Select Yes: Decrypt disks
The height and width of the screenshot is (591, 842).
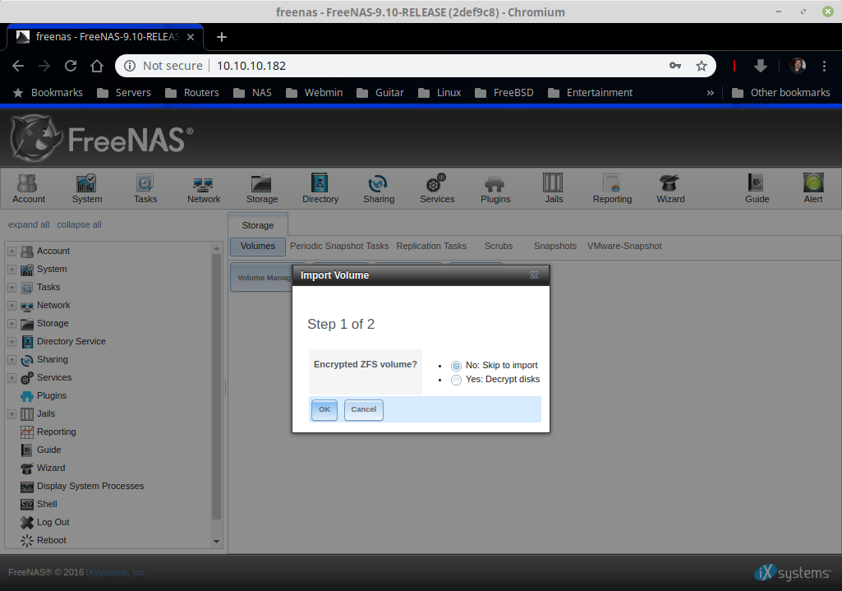point(456,380)
